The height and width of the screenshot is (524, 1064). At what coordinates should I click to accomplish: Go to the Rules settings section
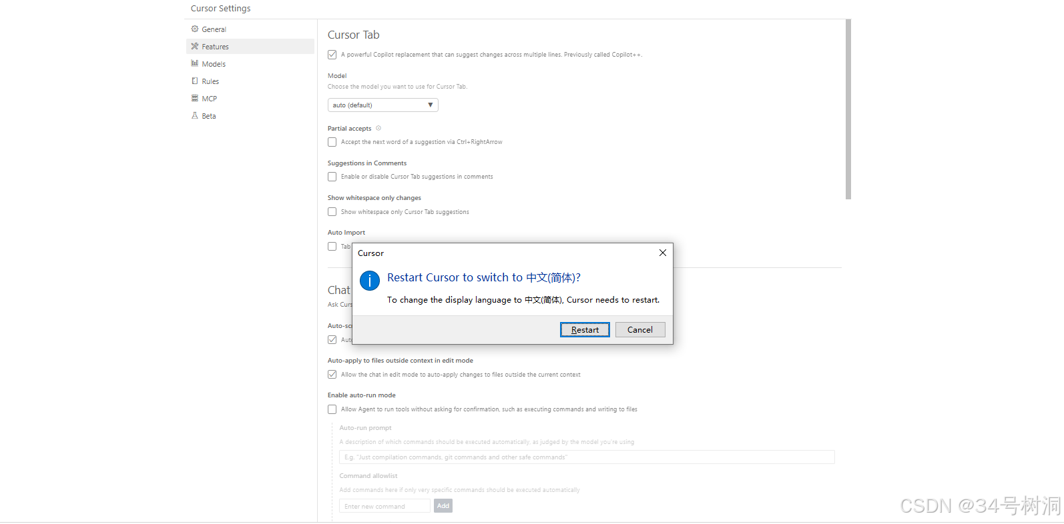(250, 81)
